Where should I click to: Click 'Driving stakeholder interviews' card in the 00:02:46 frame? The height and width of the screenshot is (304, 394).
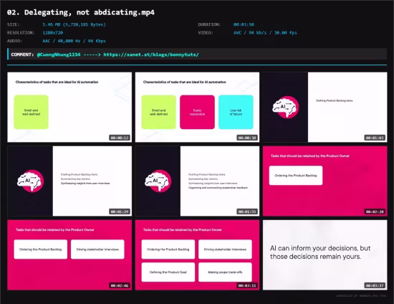click(97, 250)
